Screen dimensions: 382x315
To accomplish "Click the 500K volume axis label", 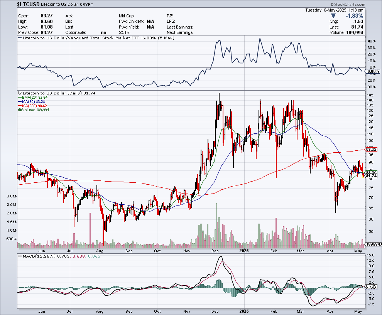I will (x=11, y=239).
